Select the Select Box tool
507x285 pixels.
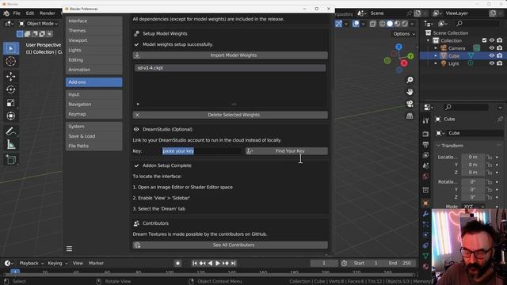tap(11, 48)
